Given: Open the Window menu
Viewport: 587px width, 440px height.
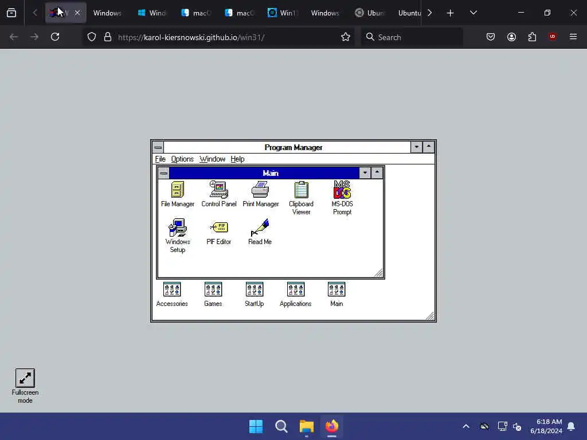Looking at the screenshot, I should [x=212, y=159].
